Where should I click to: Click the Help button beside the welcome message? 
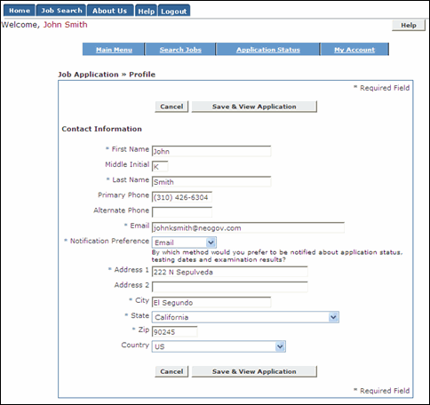pos(409,26)
